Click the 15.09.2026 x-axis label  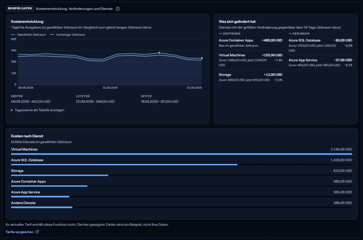tap(110, 88)
